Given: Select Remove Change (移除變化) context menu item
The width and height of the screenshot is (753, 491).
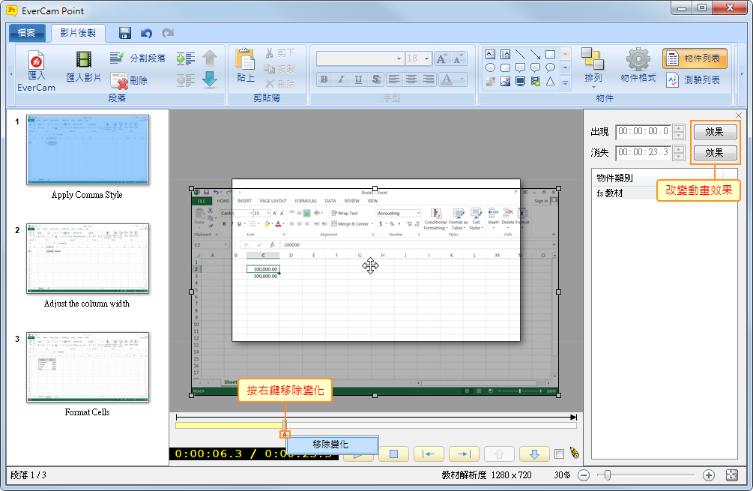Looking at the screenshot, I should coord(330,445).
